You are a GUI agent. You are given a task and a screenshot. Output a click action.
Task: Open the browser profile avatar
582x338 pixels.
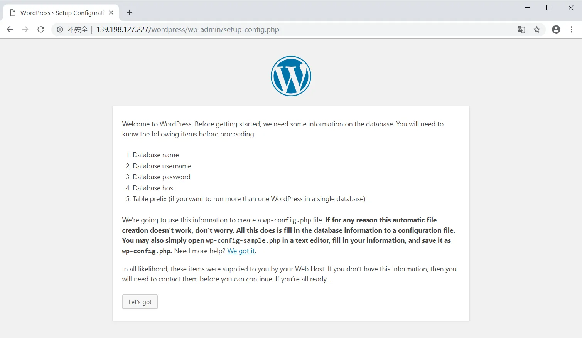tap(556, 29)
